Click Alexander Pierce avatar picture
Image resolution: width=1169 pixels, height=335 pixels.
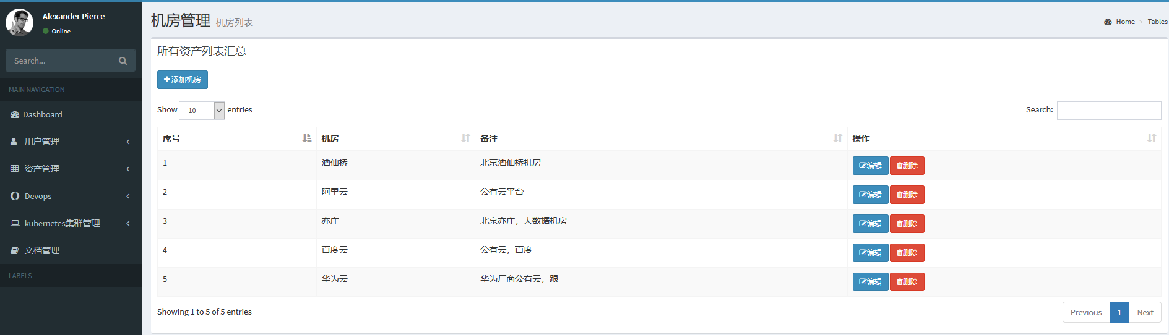(x=20, y=22)
